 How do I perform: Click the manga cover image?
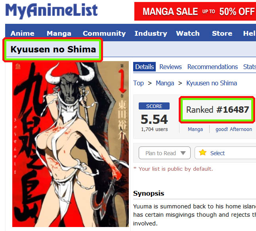(71, 144)
